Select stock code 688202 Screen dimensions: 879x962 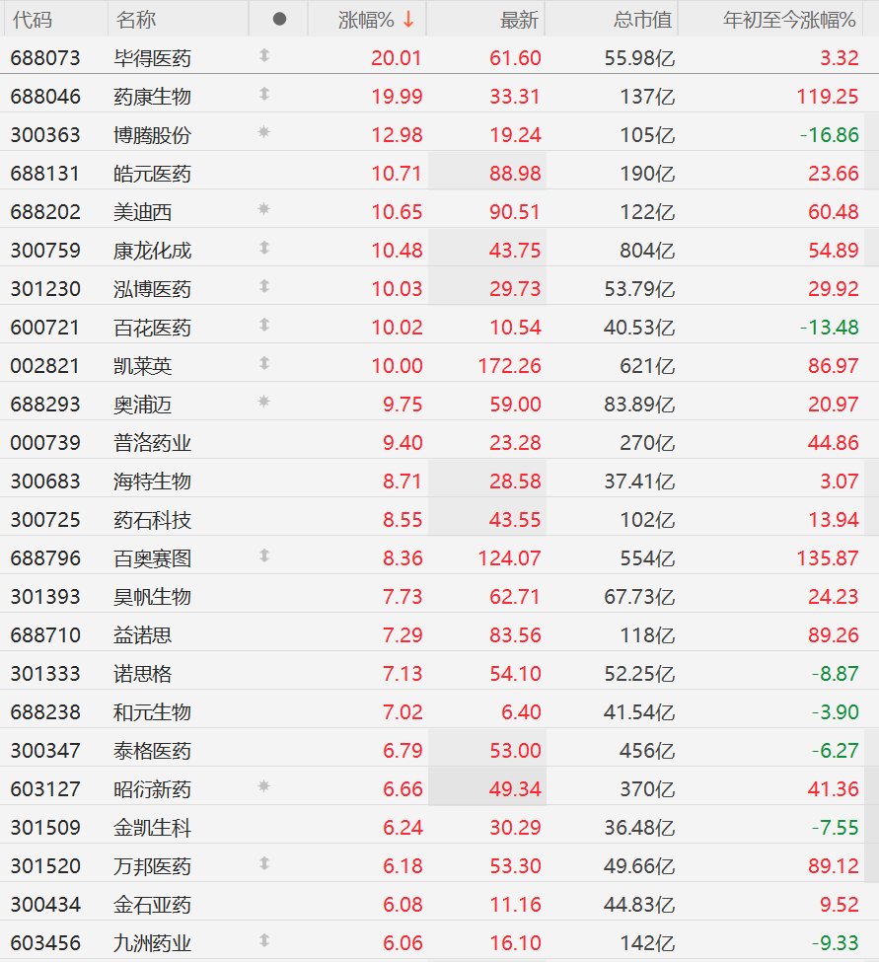click(45, 212)
